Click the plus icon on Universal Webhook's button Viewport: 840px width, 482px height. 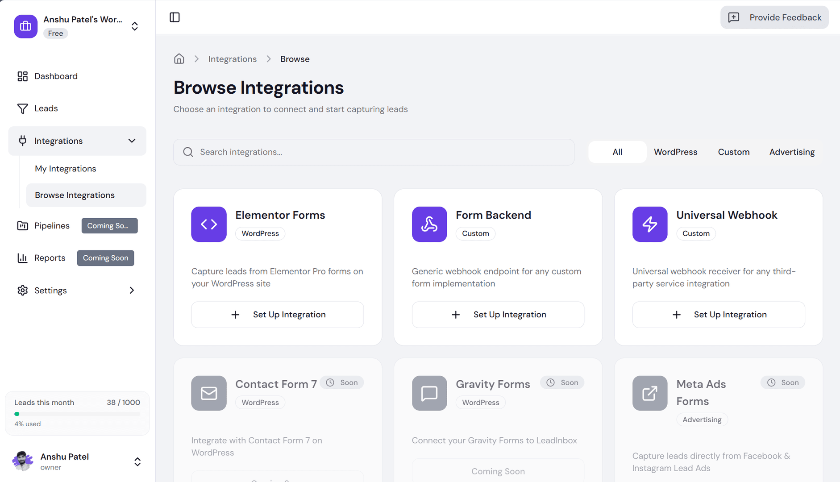(x=677, y=315)
